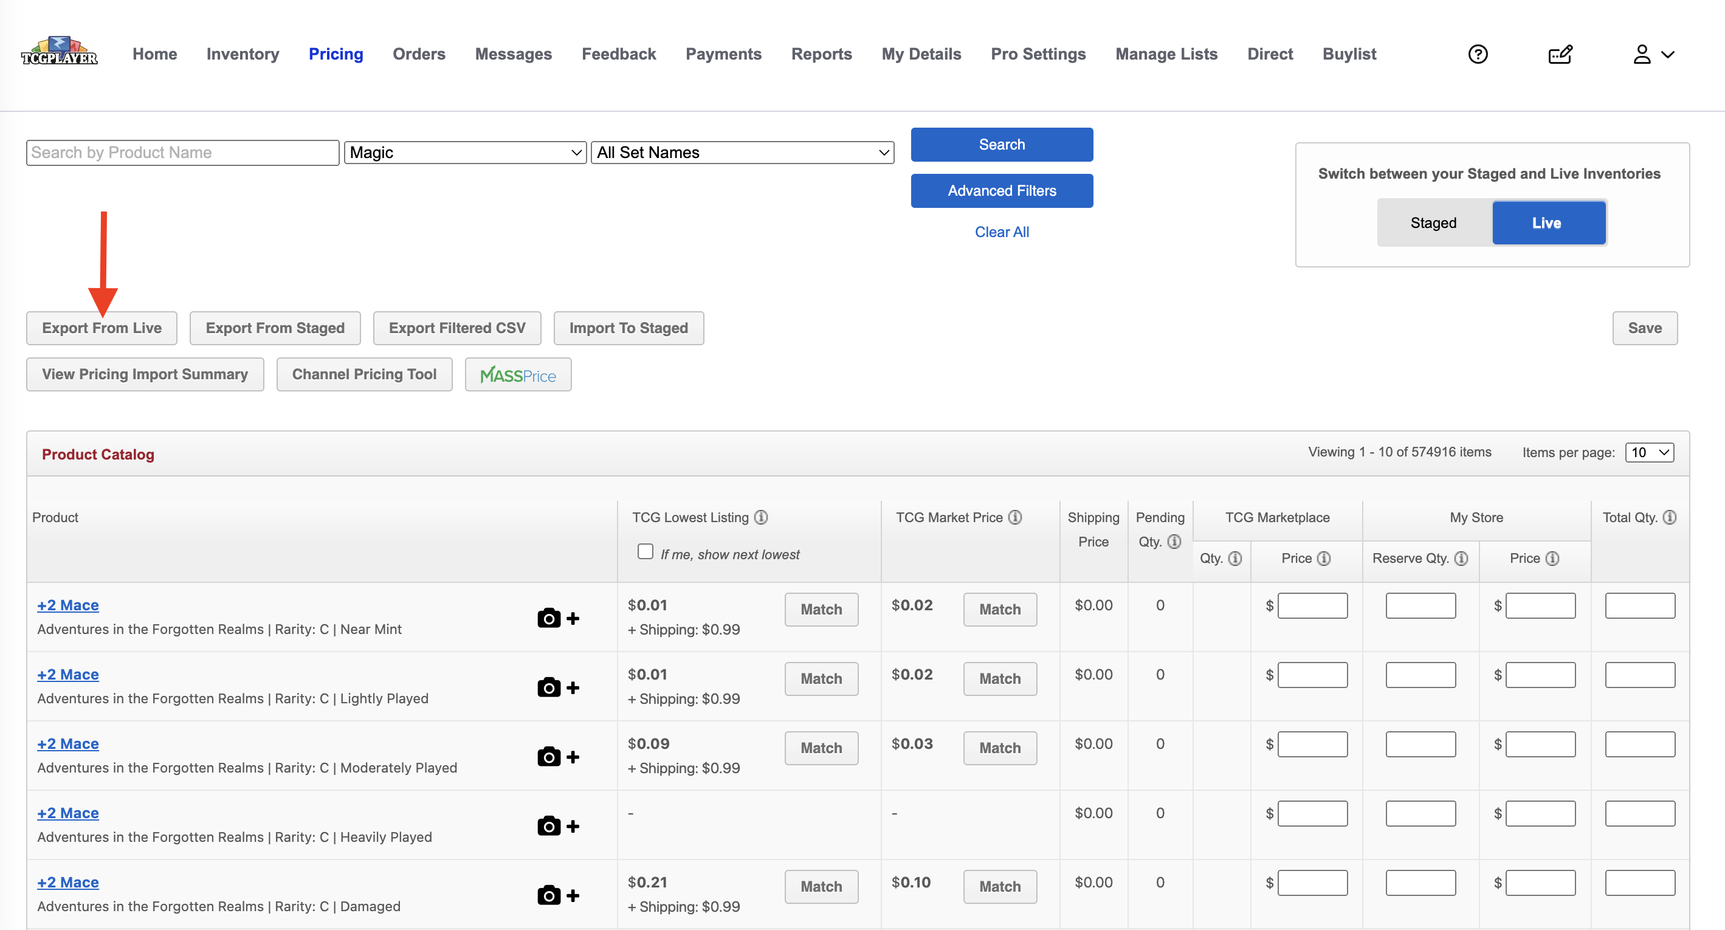Click Marketplace Price field for Near Mint row
The image size is (1725, 930).
tap(1312, 606)
